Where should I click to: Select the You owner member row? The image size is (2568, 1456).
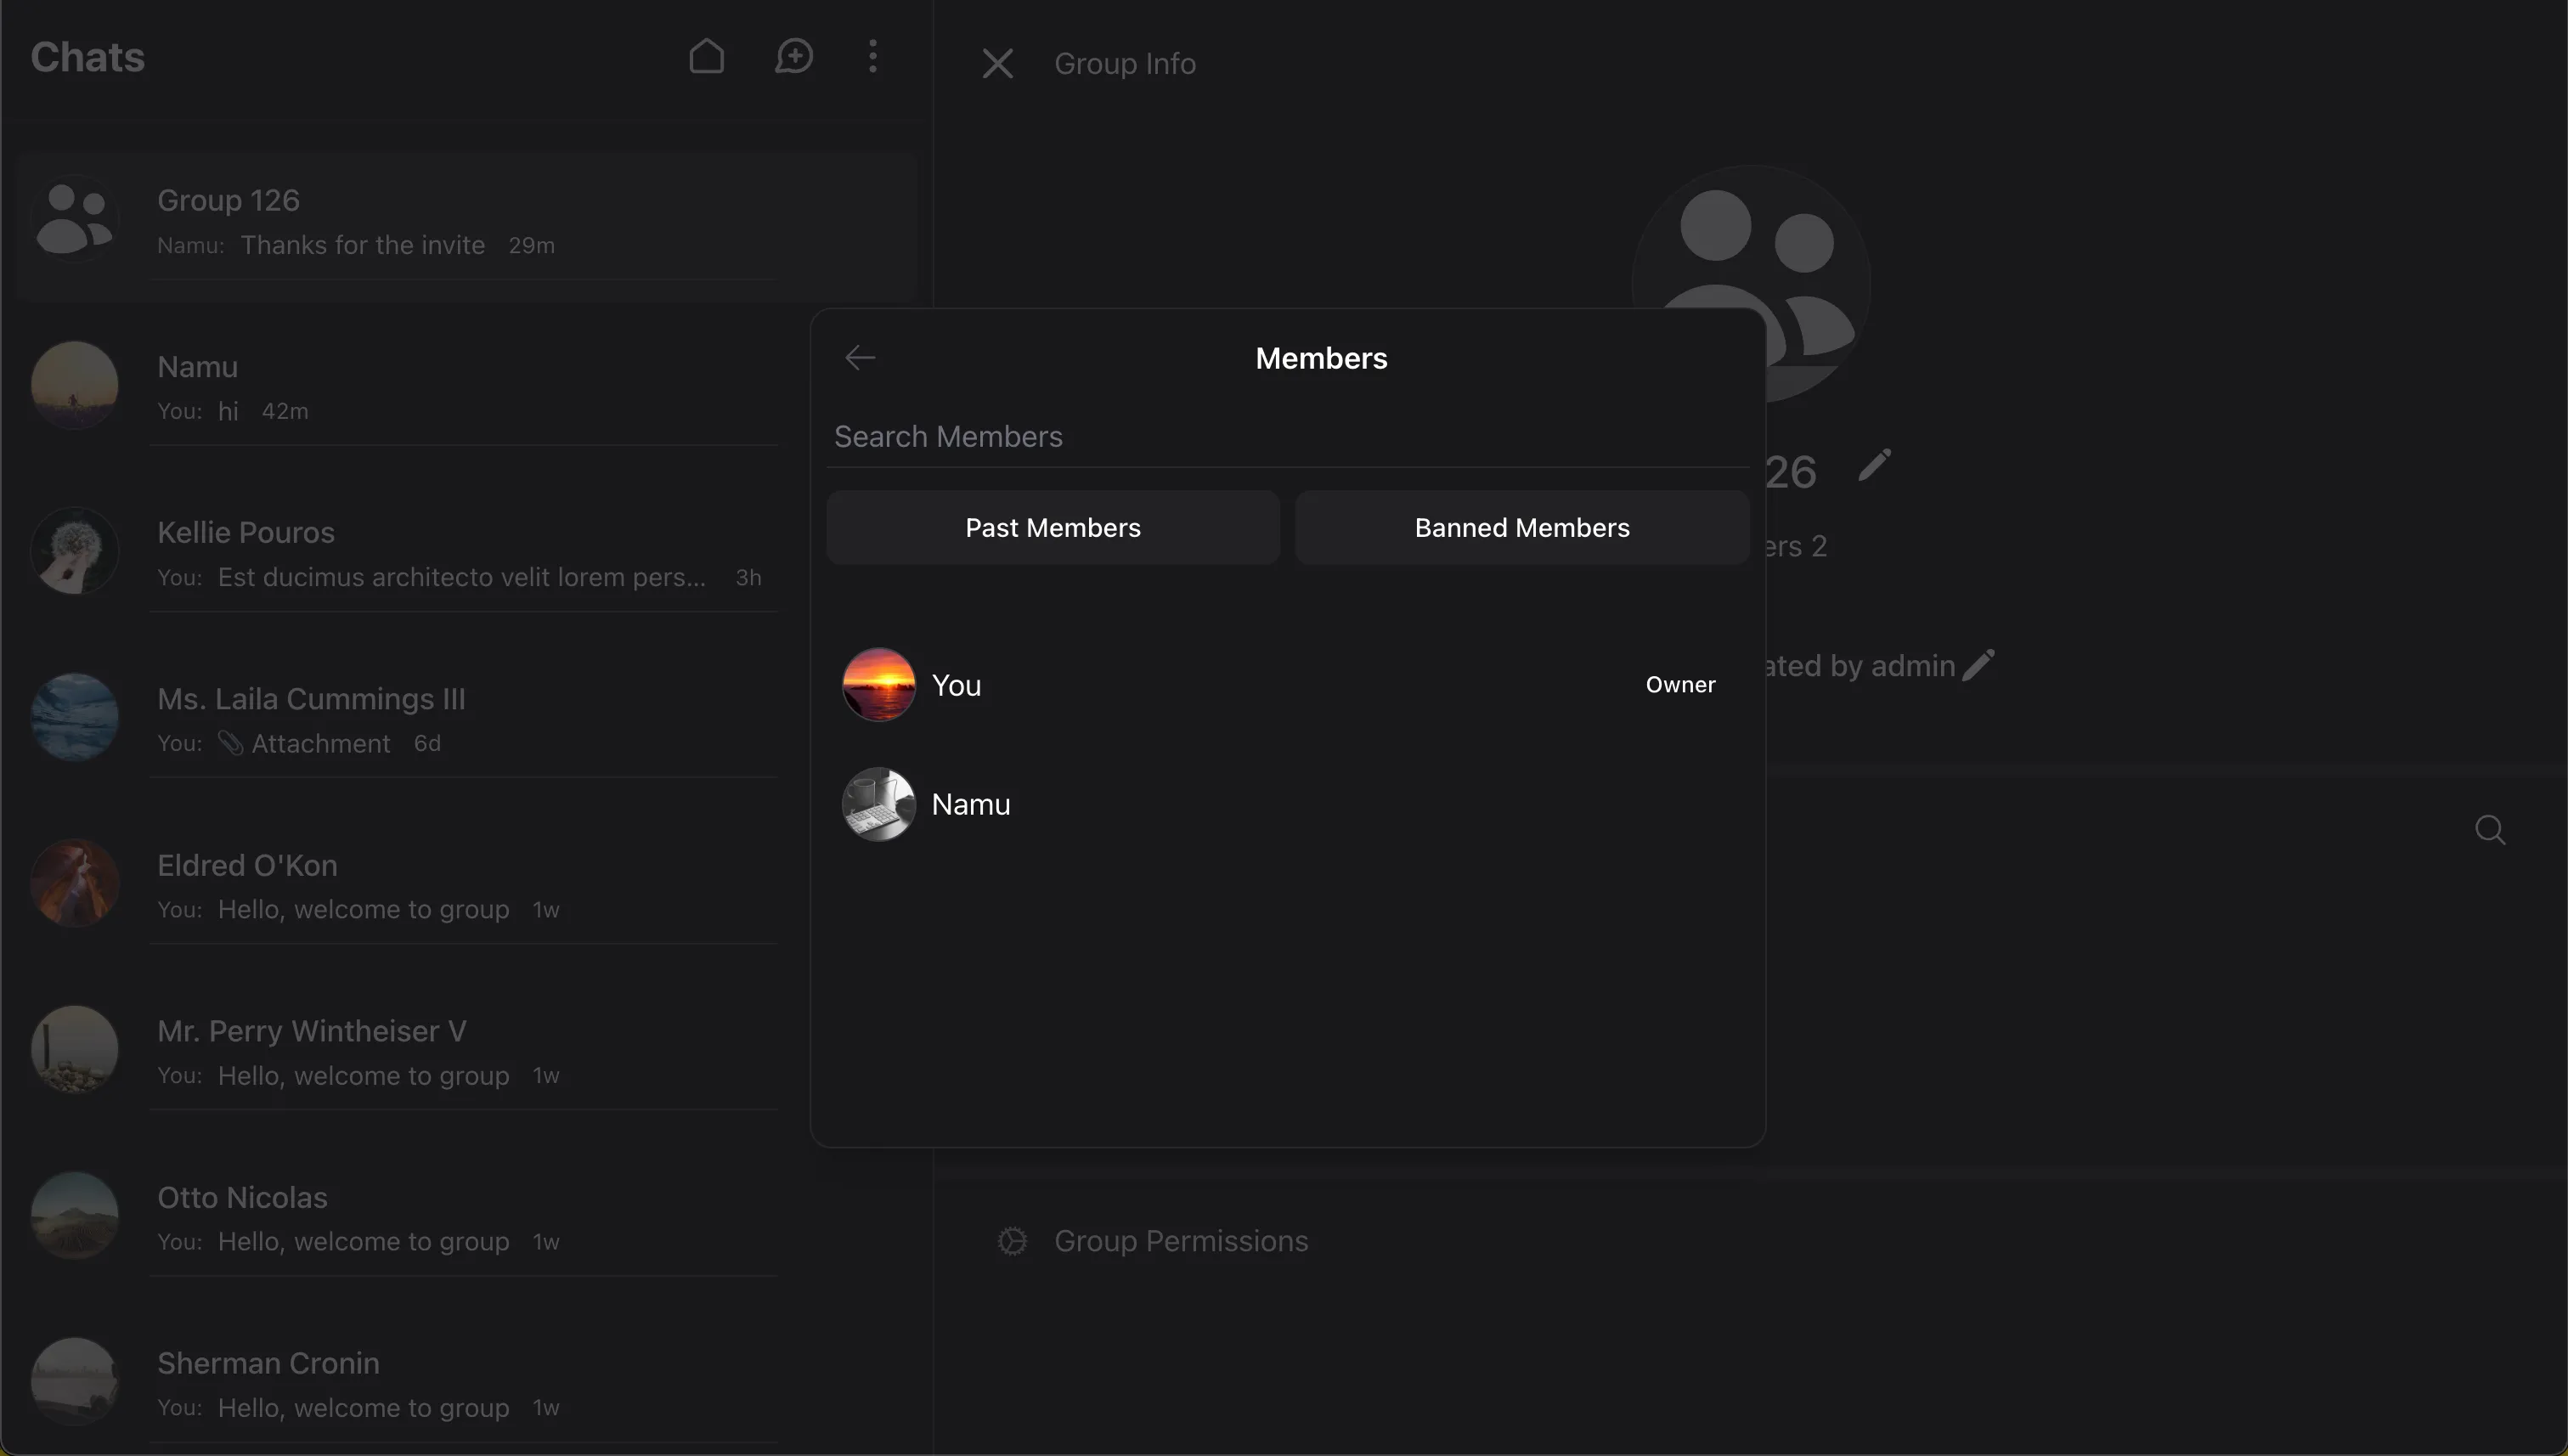pyautogui.click(x=1288, y=685)
